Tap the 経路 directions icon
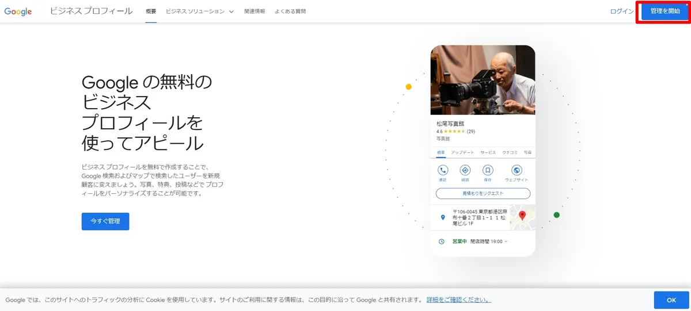The image size is (691, 311). (x=465, y=170)
